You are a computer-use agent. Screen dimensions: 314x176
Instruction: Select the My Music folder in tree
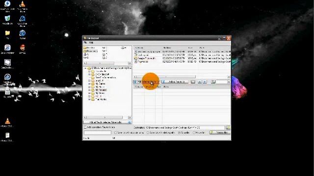click(100, 87)
